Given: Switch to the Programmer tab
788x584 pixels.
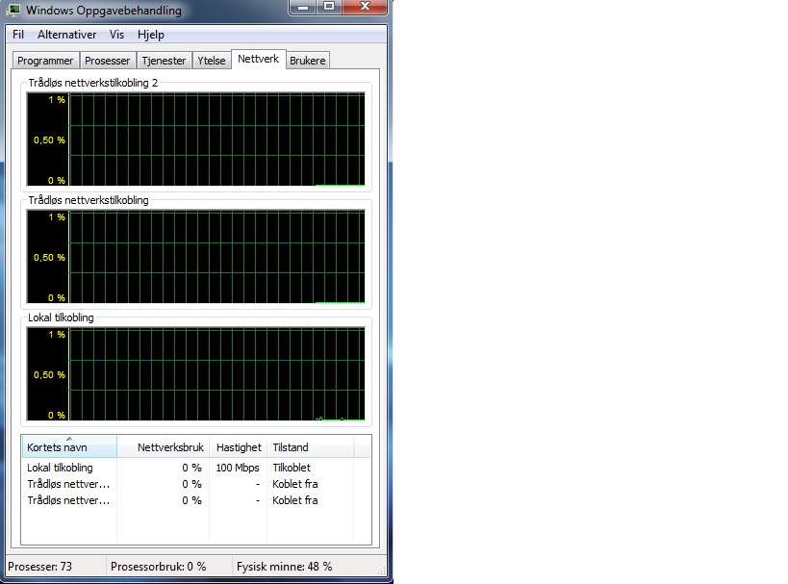Looking at the screenshot, I should pos(45,61).
